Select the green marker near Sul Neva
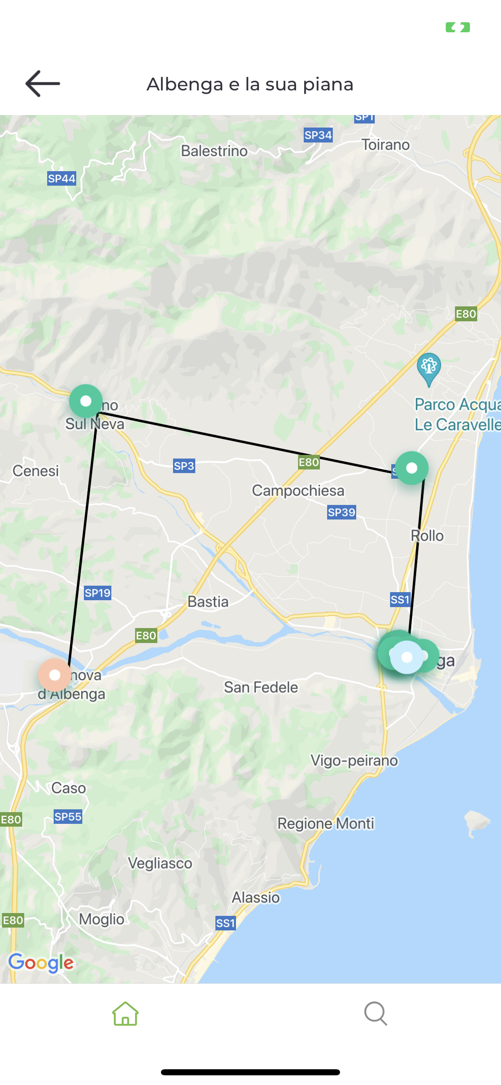The width and height of the screenshot is (501, 1085). pyautogui.click(x=86, y=401)
